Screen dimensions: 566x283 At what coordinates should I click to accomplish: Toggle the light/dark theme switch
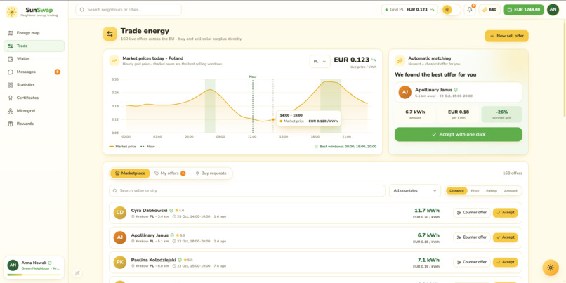click(x=452, y=10)
